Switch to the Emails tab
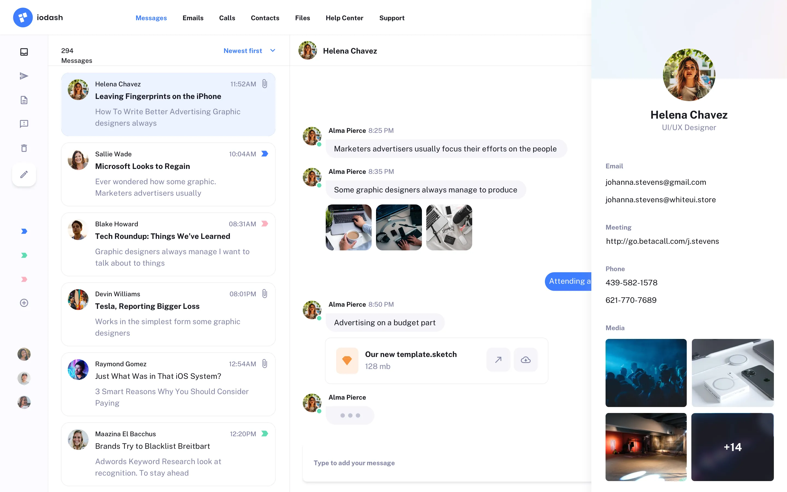The height and width of the screenshot is (492, 787). tap(193, 18)
